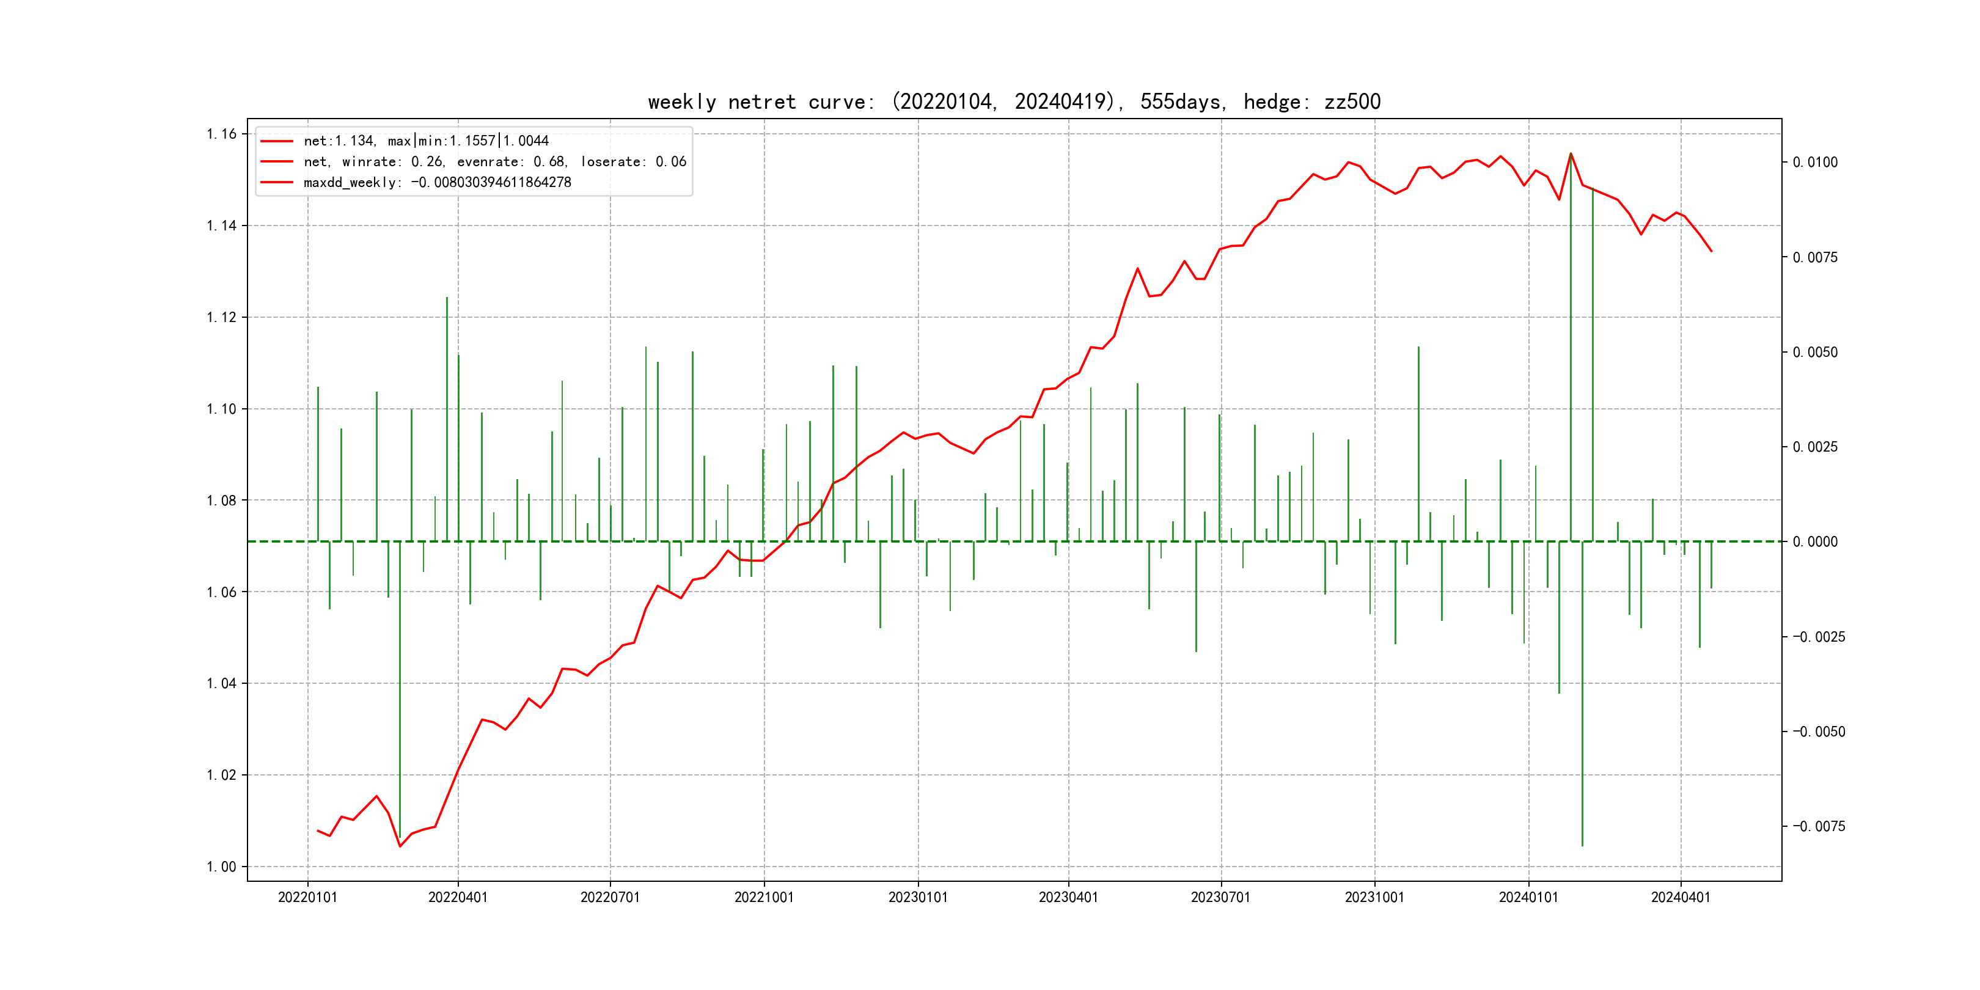Click the red line swatch beside net:1.134
Screen dimensions: 1980x990
277,141
